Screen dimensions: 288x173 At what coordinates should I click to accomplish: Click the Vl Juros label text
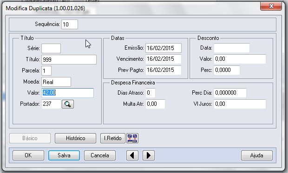click(203, 104)
